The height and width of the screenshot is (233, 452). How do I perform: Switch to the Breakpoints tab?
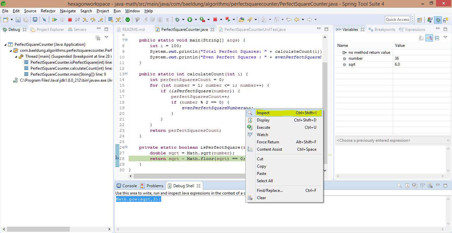[x=385, y=30]
